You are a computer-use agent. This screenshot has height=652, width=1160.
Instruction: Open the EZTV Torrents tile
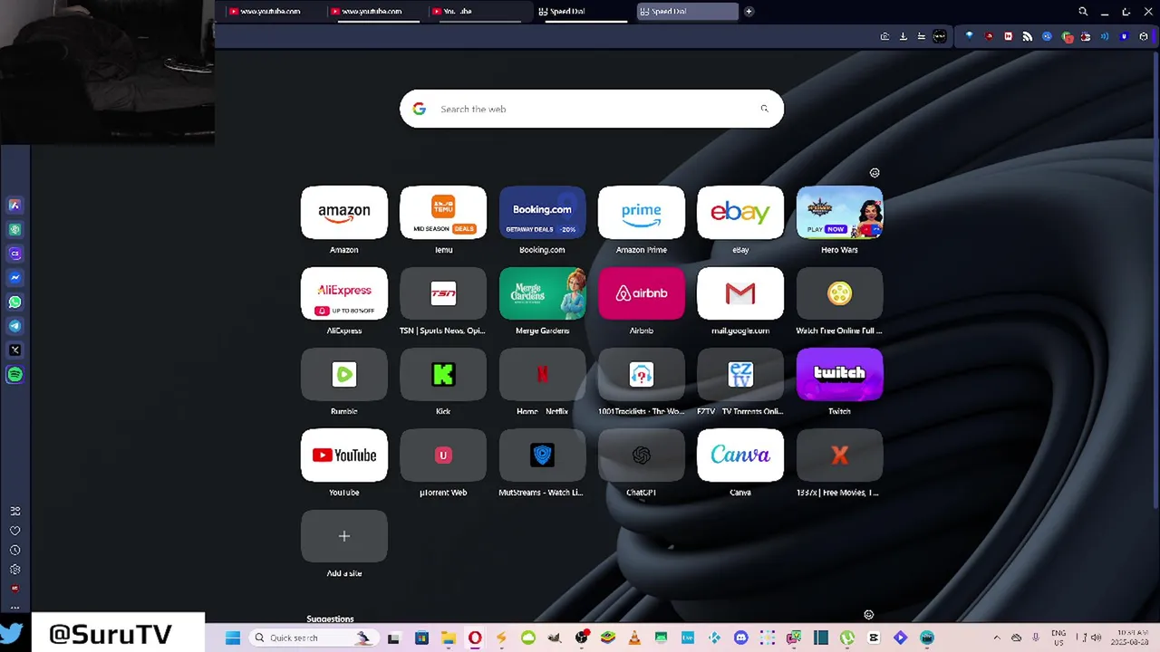740,374
